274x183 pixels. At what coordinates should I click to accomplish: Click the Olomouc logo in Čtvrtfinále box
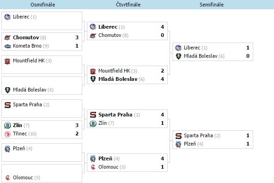click(x=93, y=167)
